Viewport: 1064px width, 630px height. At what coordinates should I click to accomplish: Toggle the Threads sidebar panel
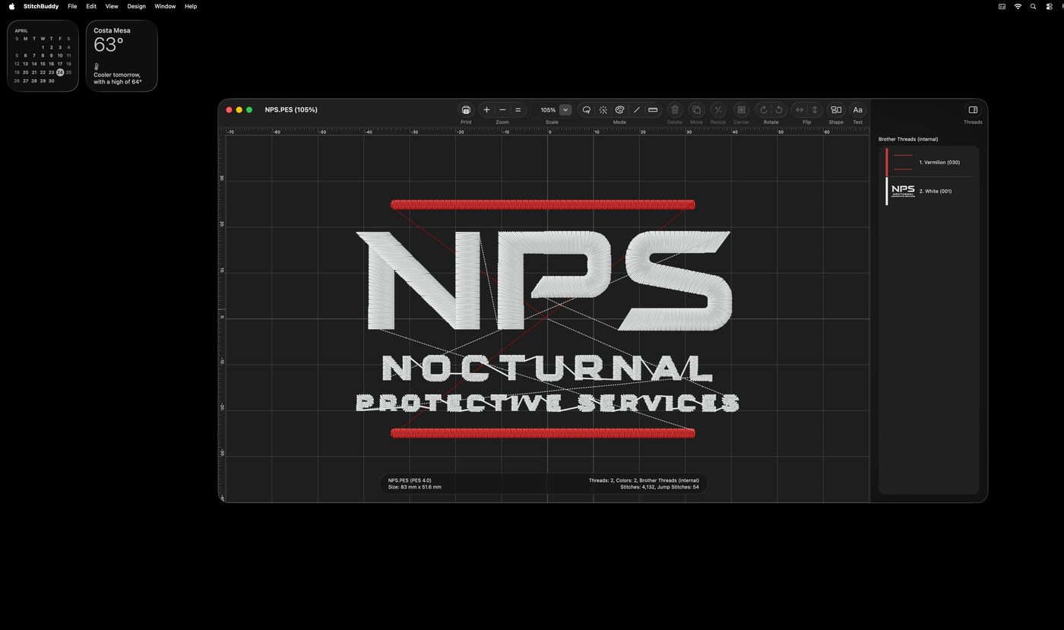[x=973, y=110]
